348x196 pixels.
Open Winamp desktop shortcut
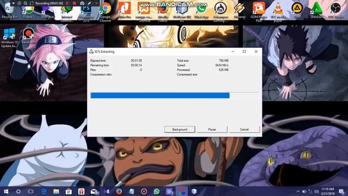[239, 11]
